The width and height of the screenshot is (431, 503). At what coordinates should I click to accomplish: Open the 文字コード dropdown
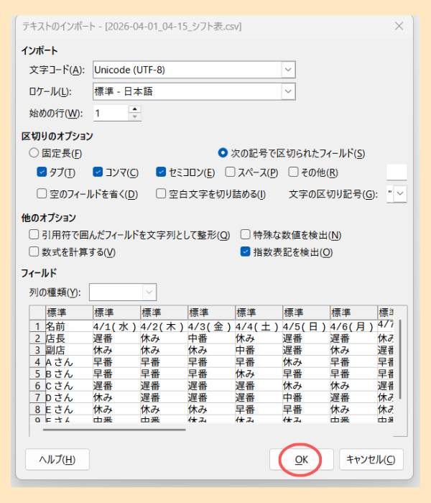tap(288, 70)
